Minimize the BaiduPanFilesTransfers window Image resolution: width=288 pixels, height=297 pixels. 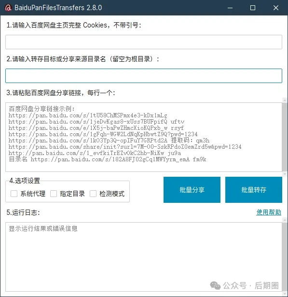click(x=230, y=8)
